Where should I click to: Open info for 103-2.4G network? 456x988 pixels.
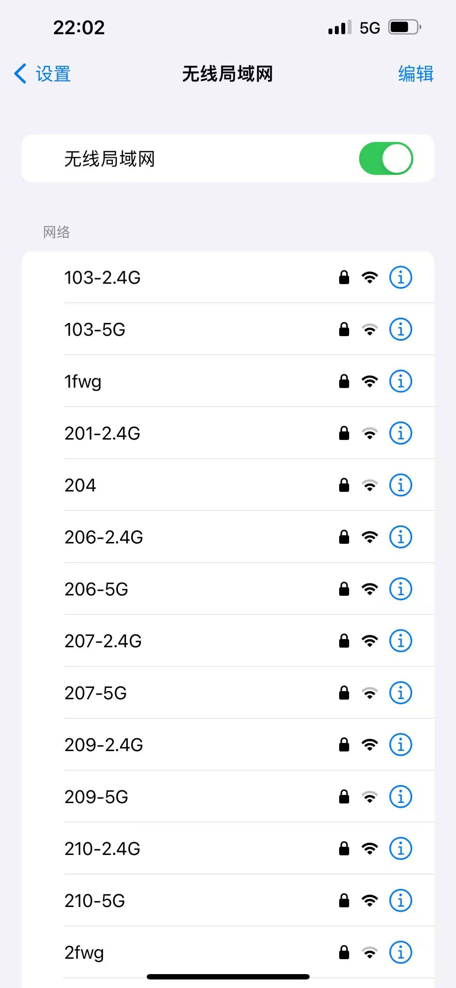(400, 277)
